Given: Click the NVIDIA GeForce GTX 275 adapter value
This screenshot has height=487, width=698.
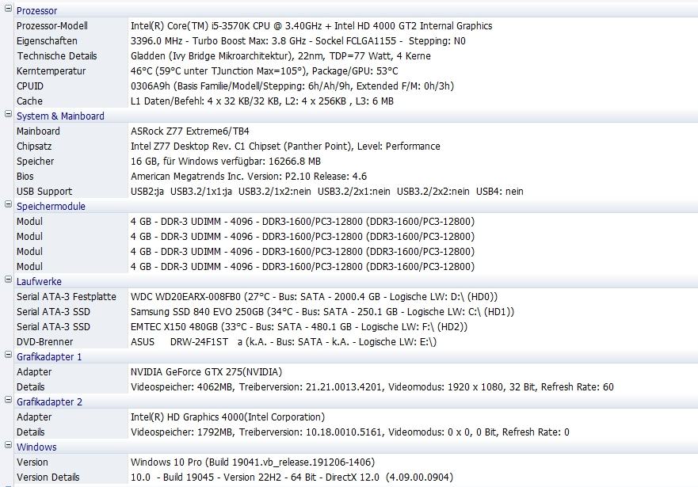Looking at the screenshot, I should (x=206, y=372).
